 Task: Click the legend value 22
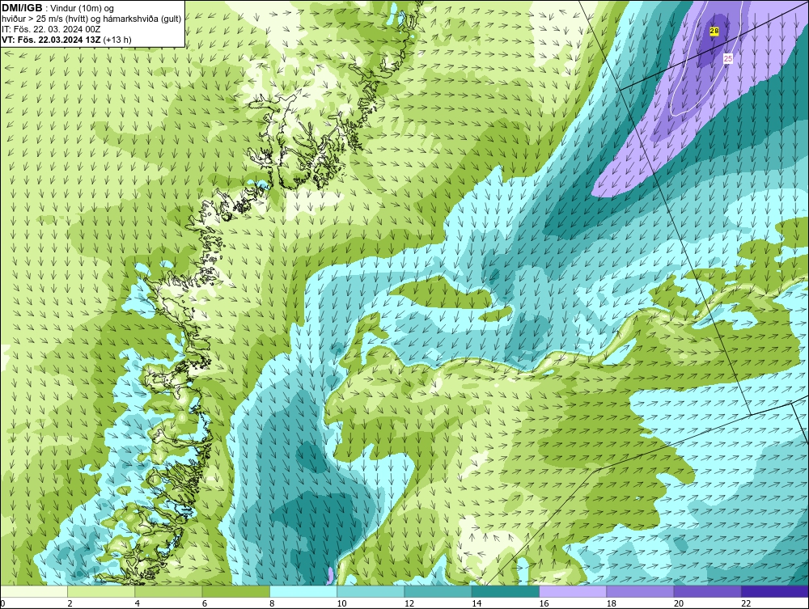pos(746,604)
